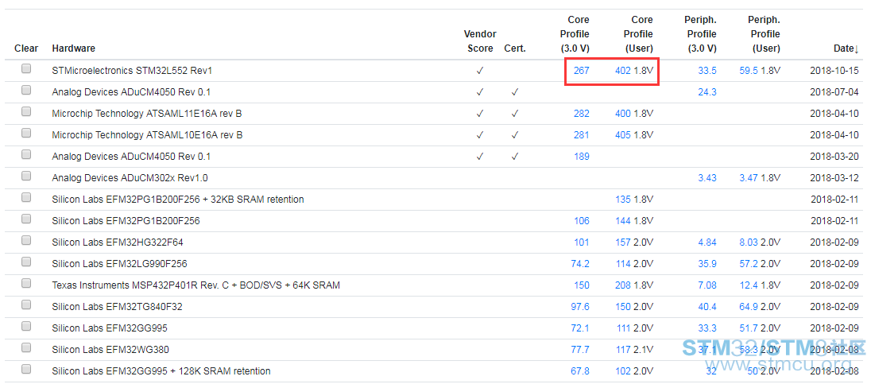
Task: Open the 208 user core score link
Action: point(623,285)
